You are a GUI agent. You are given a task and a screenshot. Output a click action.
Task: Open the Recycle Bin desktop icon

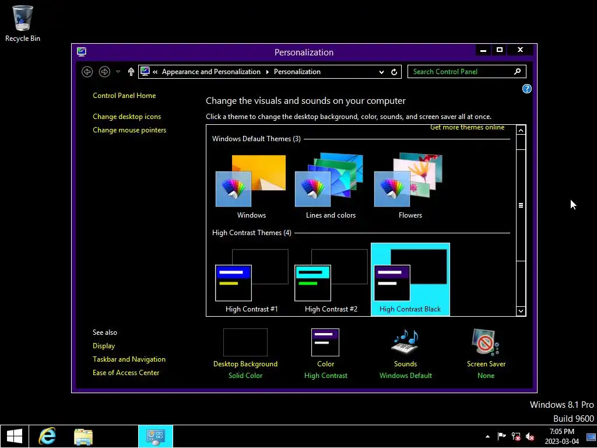(x=23, y=23)
